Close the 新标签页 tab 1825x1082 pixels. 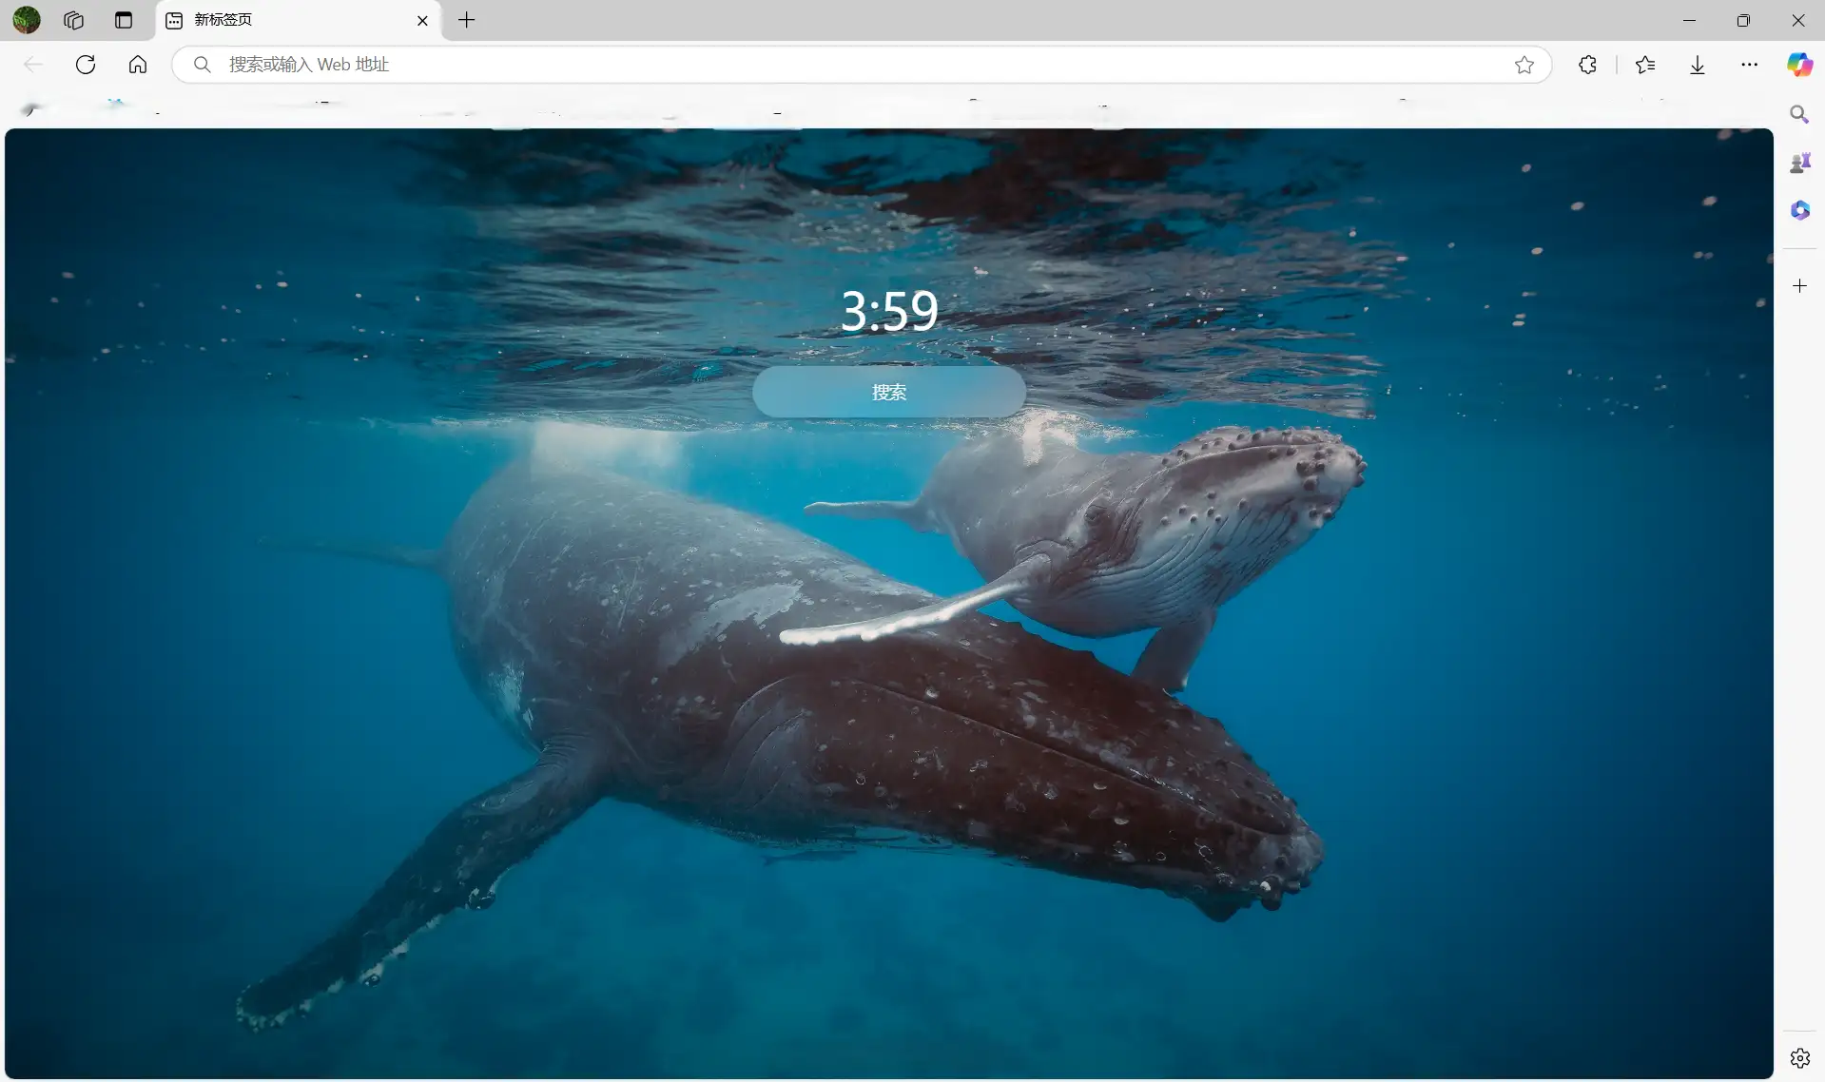[x=422, y=20]
